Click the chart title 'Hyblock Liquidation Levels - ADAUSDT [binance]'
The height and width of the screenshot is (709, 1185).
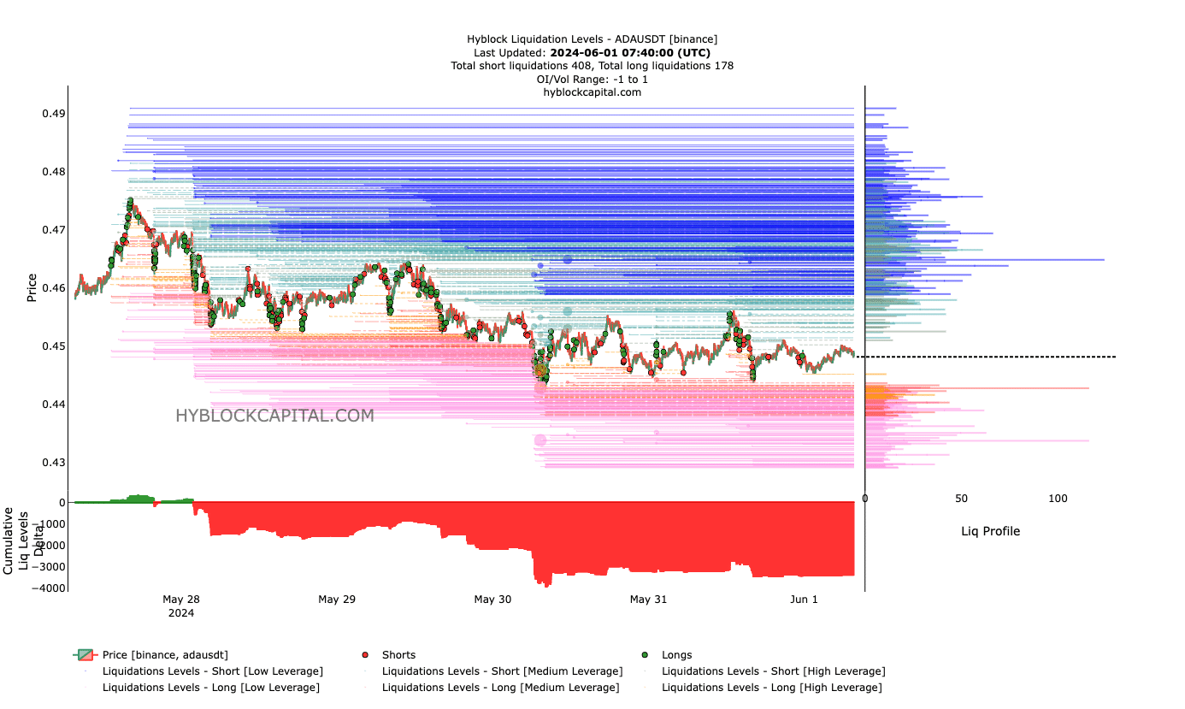[x=592, y=39]
